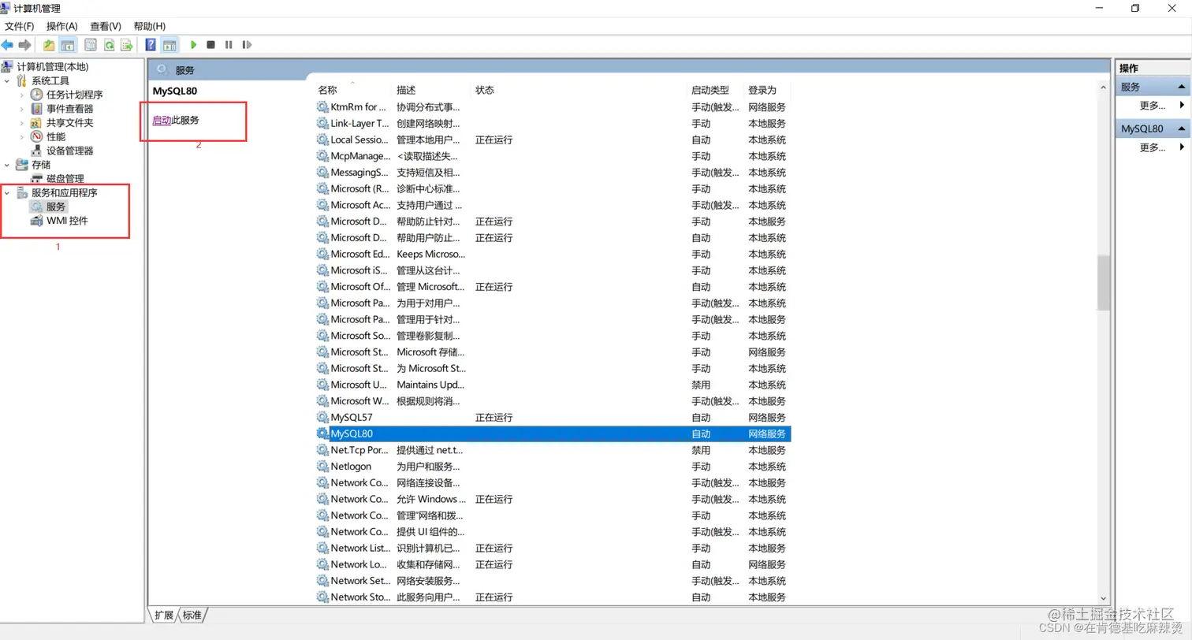Collapse the 系统工具 tree node

pos(8,80)
